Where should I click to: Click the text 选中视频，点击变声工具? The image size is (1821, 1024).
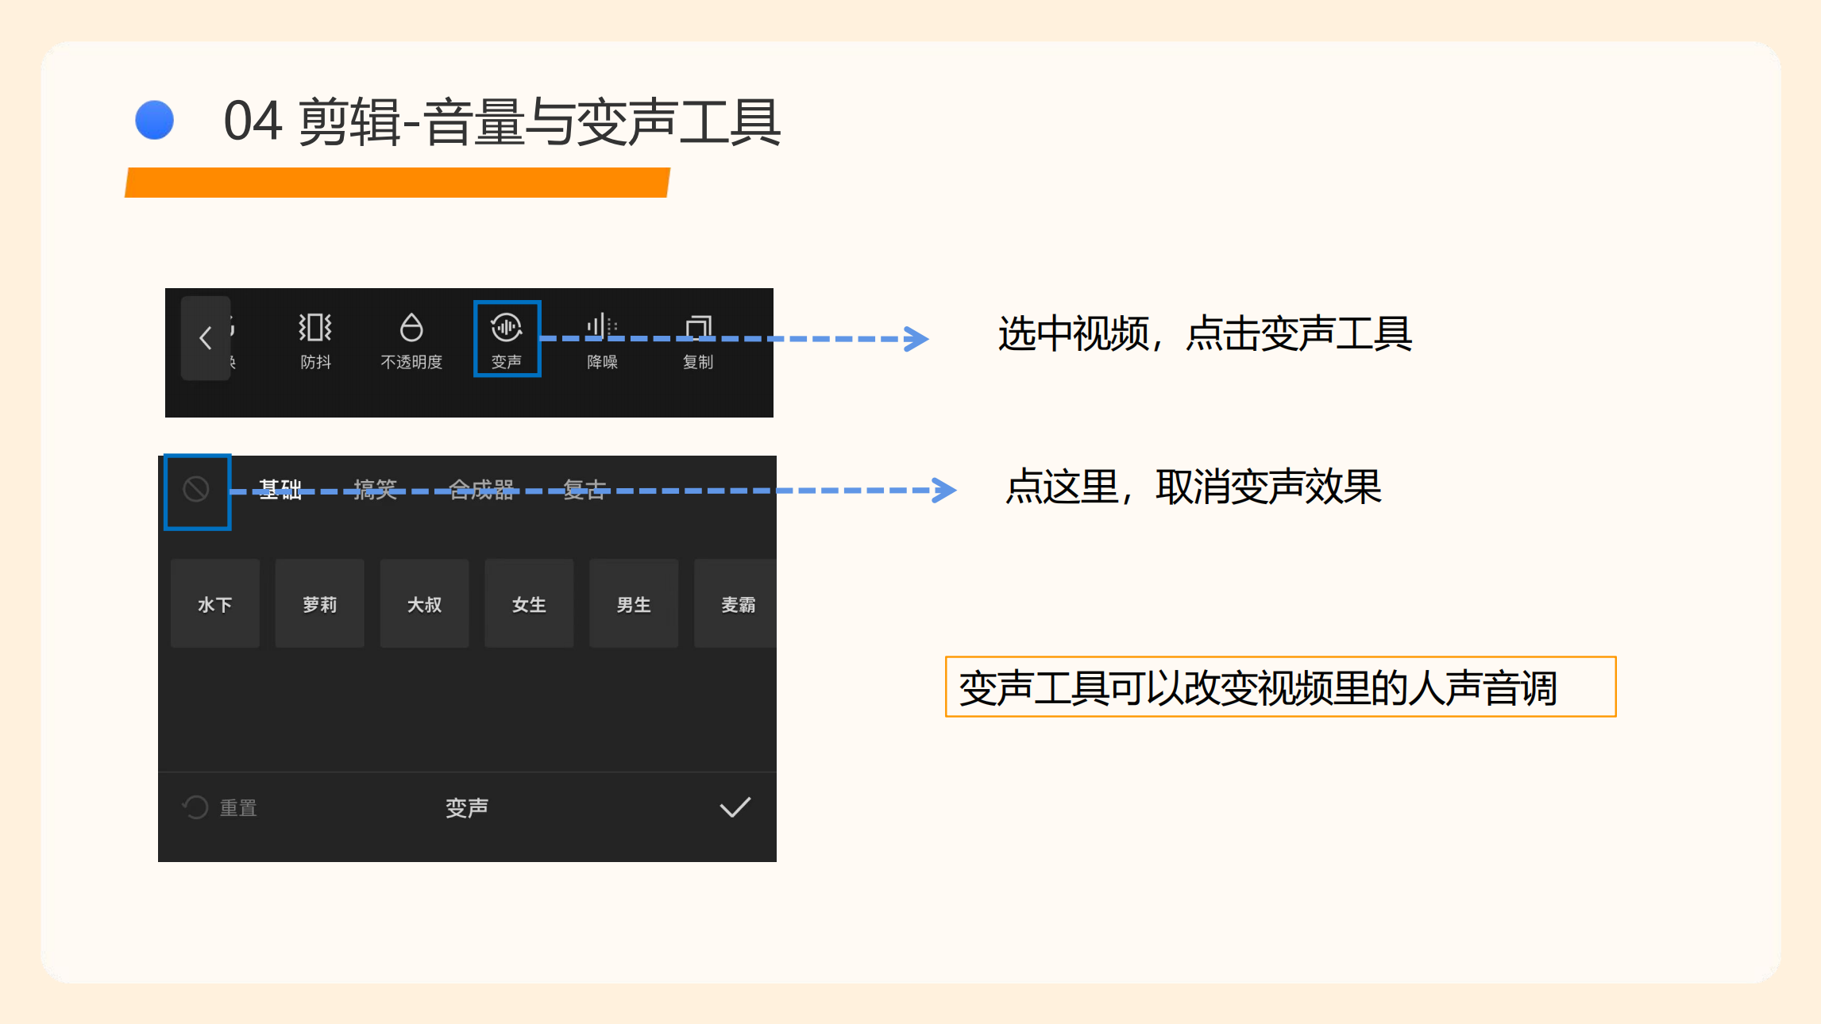[1205, 333]
